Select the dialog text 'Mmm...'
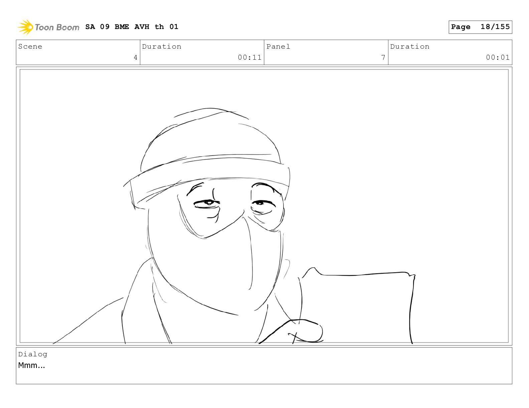The height and width of the screenshot is (408, 529). (31, 365)
